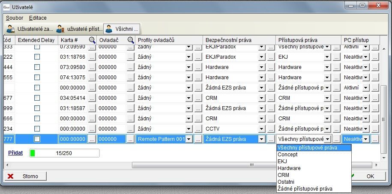Toggle Extended Delay checkbox for code 222
Image resolution: width=392 pixels, height=194 pixels.
[x=37, y=57]
